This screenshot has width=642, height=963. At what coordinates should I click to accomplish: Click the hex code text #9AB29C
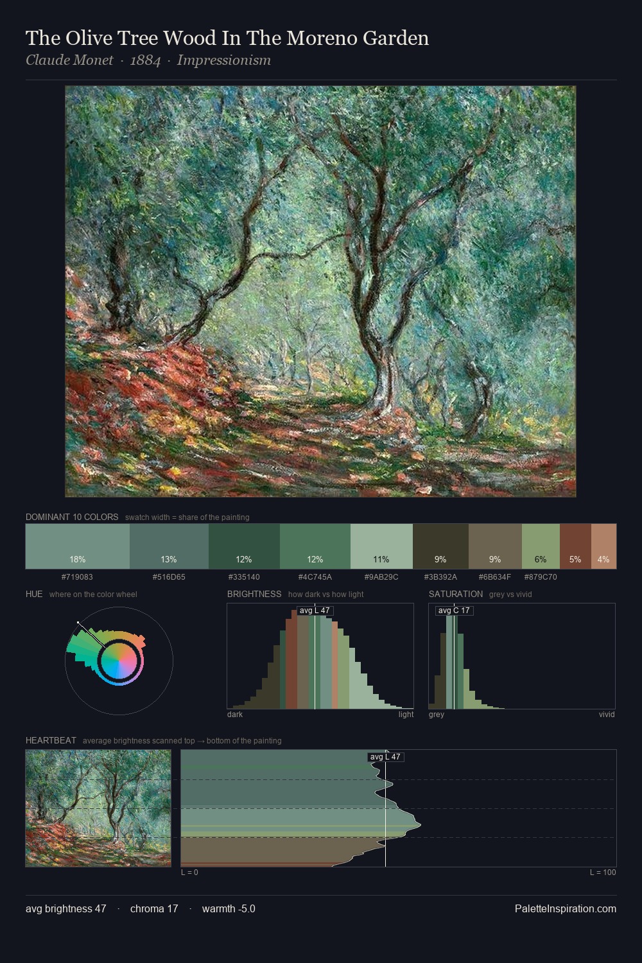click(381, 577)
